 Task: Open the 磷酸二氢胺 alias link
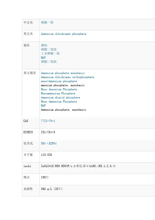(49, 61)
